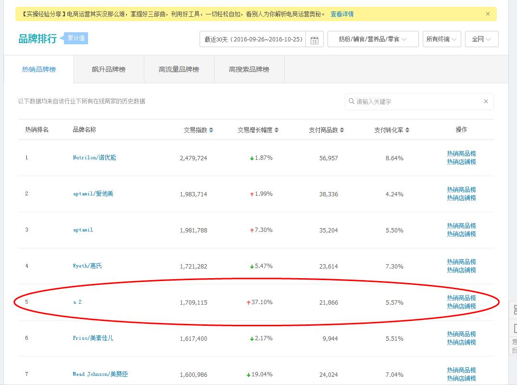This screenshot has height=385, width=517.
Task: Open 热销商品榜 for Wyeth/惠氏
Action: click(x=461, y=262)
